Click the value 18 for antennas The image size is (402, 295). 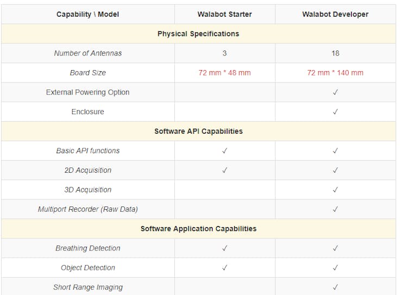335,53
